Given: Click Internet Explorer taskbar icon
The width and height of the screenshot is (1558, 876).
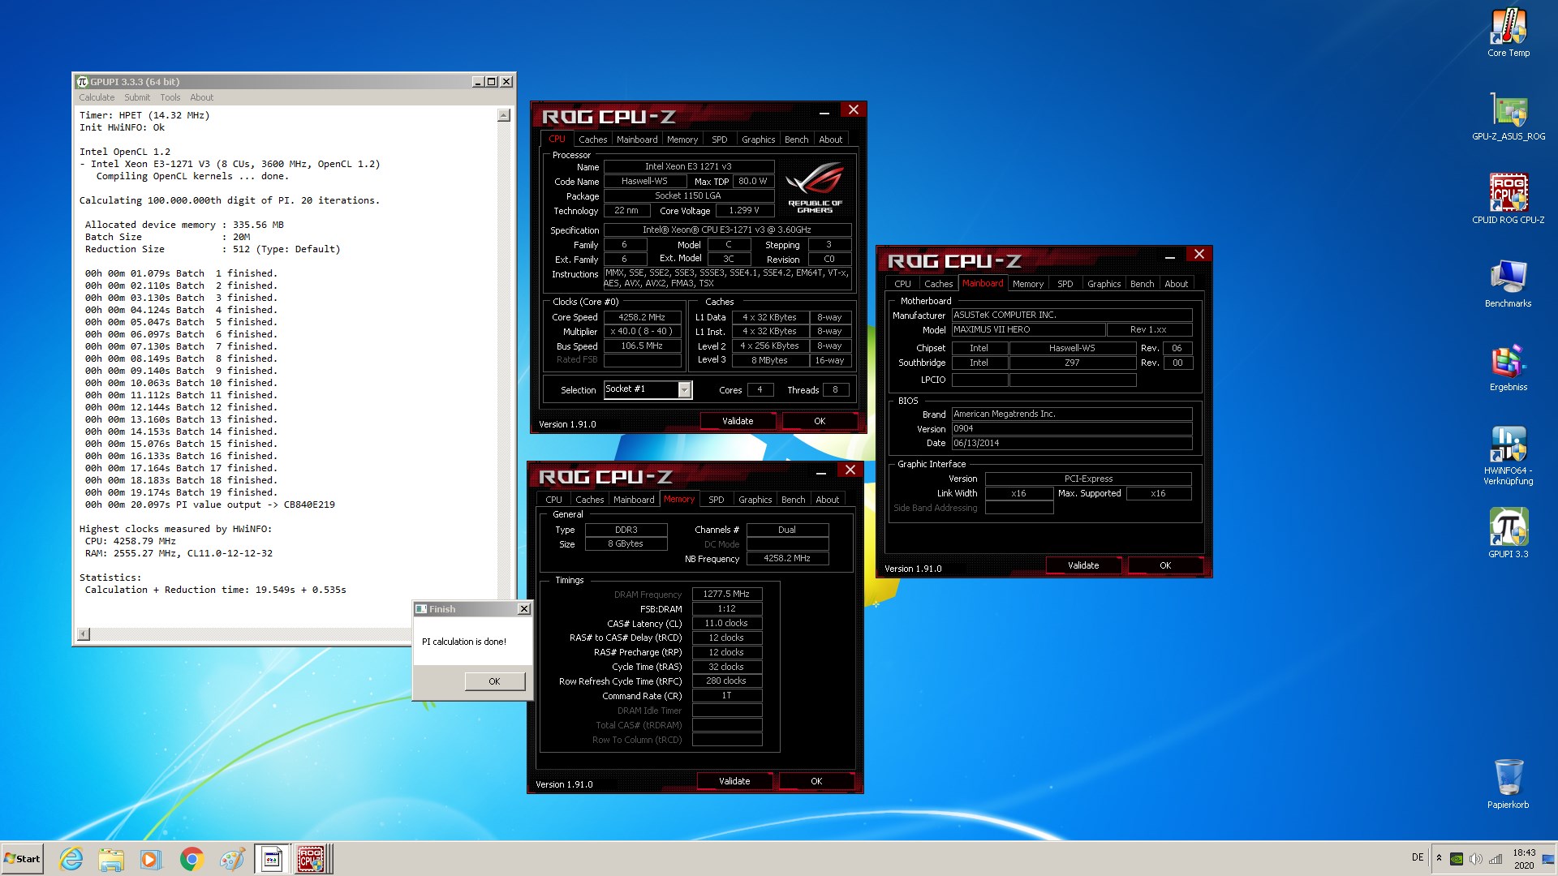Looking at the screenshot, I should [x=71, y=859].
